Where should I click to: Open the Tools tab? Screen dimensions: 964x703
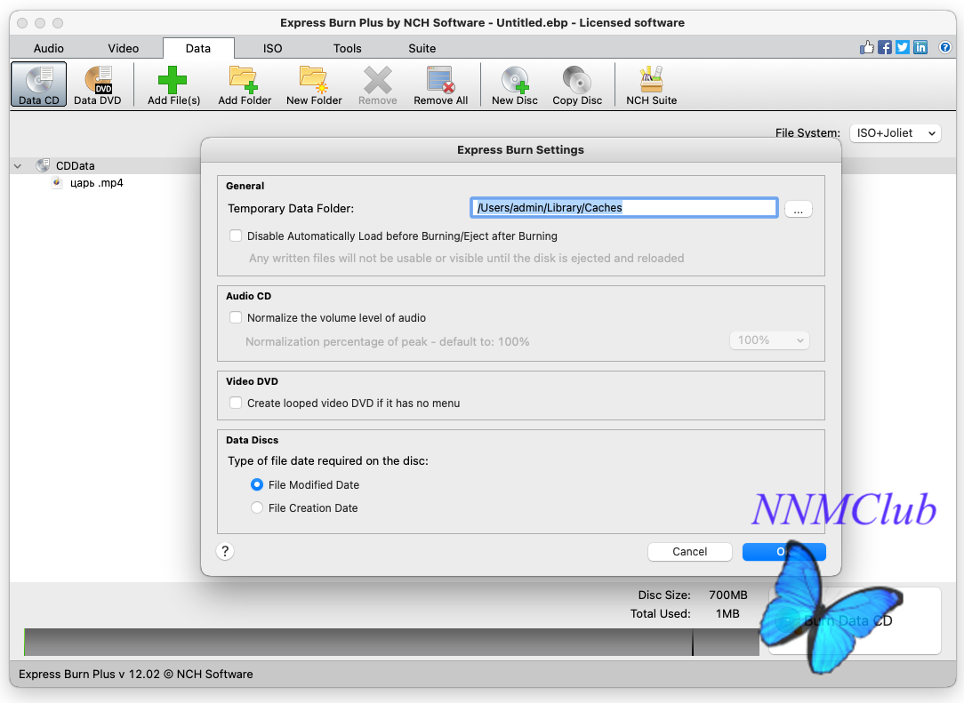(x=348, y=48)
